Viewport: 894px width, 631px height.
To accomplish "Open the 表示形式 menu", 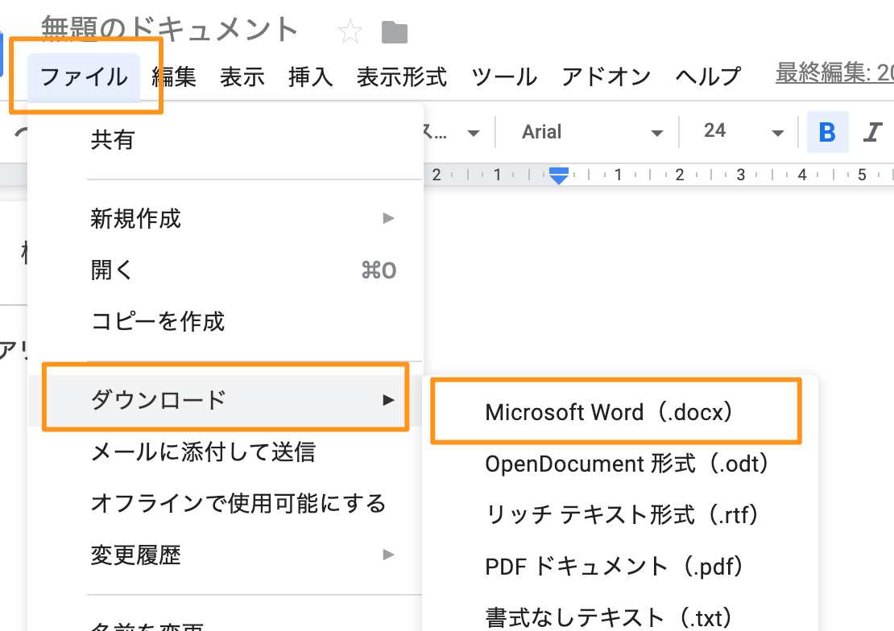I will tap(402, 77).
